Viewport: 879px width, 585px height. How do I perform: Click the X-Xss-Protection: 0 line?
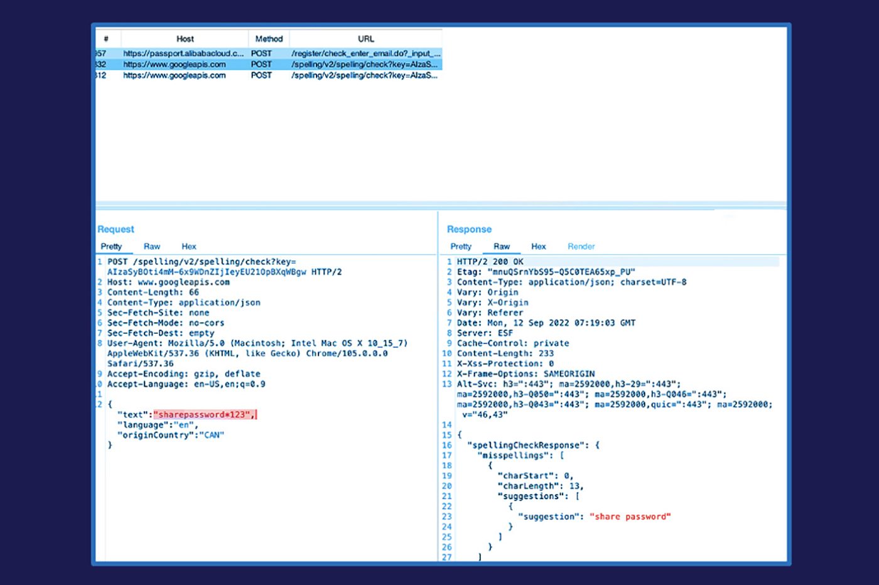click(505, 363)
